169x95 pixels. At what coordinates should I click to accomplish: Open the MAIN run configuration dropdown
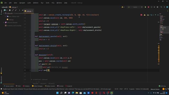coord(135,7)
